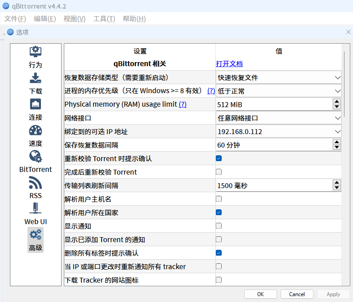Click the 值 column header
This screenshot has height=302, width=353.
point(279,51)
